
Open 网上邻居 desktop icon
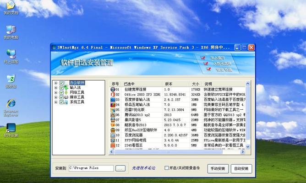11,57
